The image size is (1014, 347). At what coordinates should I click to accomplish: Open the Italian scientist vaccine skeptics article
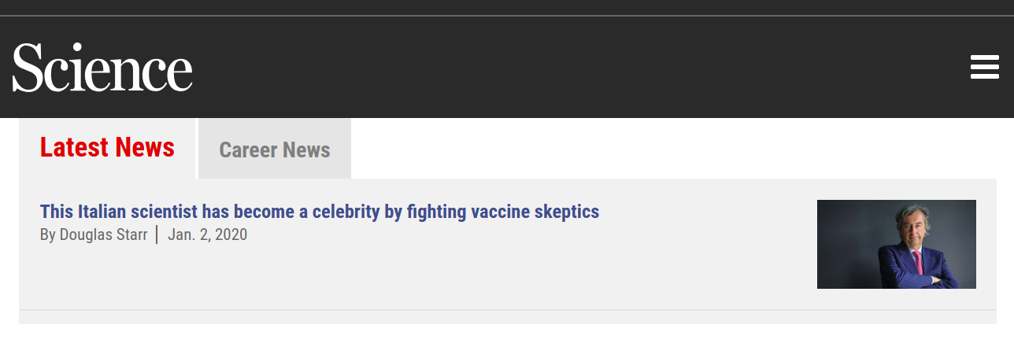[320, 212]
